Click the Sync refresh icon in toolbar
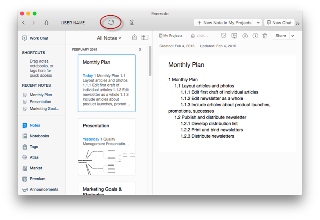The image size is (320, 220). pyautogui.click(x=111, y=22)
